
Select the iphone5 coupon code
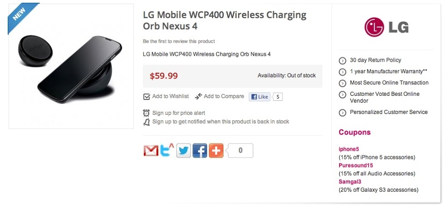[x=349, y=149]
